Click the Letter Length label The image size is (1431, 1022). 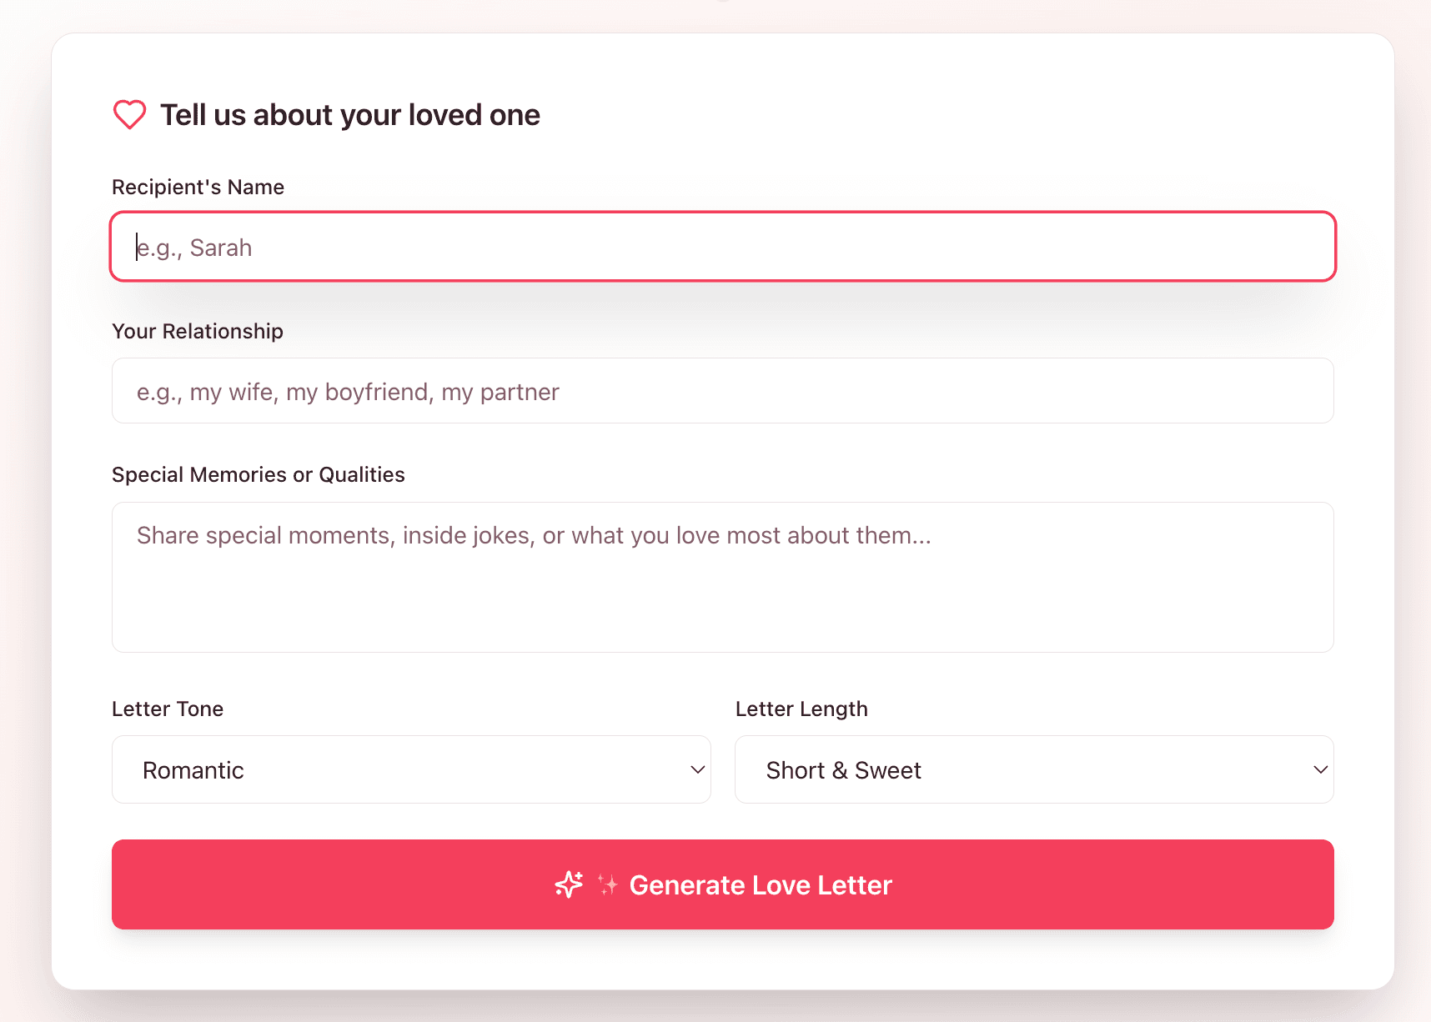click(801, 709)
